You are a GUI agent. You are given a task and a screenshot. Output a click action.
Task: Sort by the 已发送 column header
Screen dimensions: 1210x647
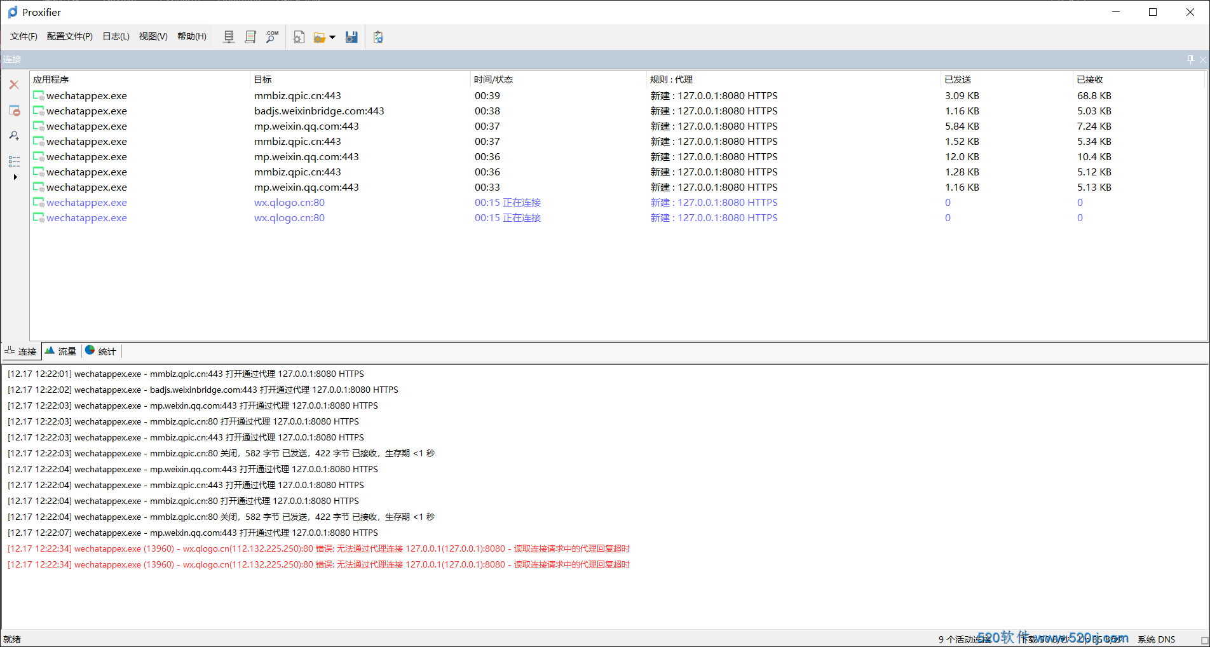tap(1007, 79)
